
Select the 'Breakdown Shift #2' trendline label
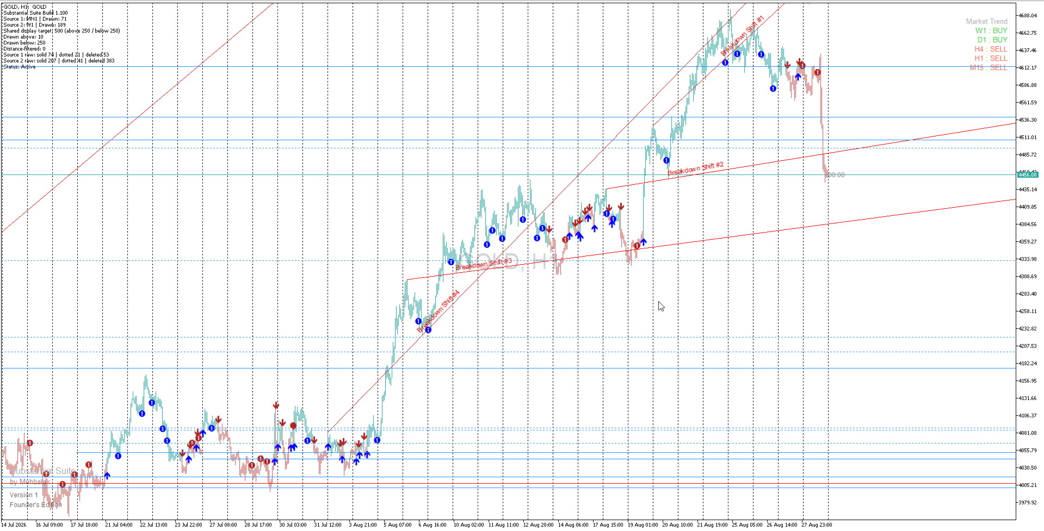coord(696,169)
